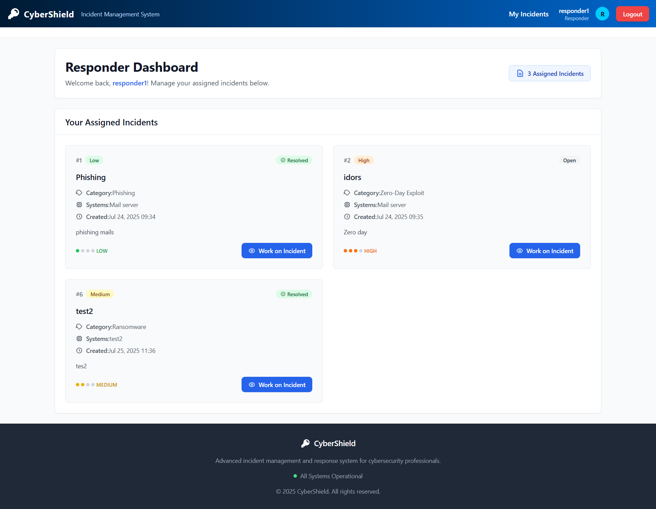Click the footer CyberShield key icon
Screen dimensions: 656x509
click(x=305, y=443)
